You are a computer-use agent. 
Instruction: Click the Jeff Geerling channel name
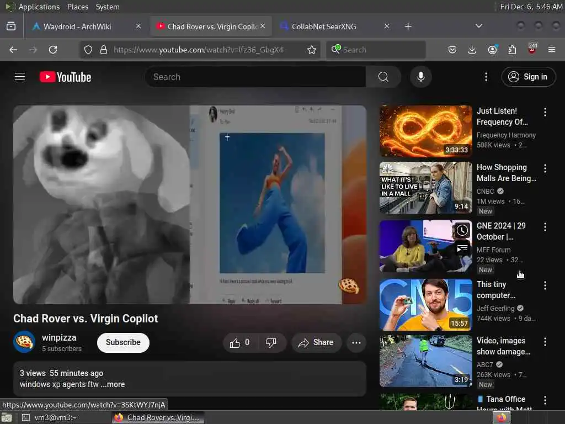pos(495,308)
